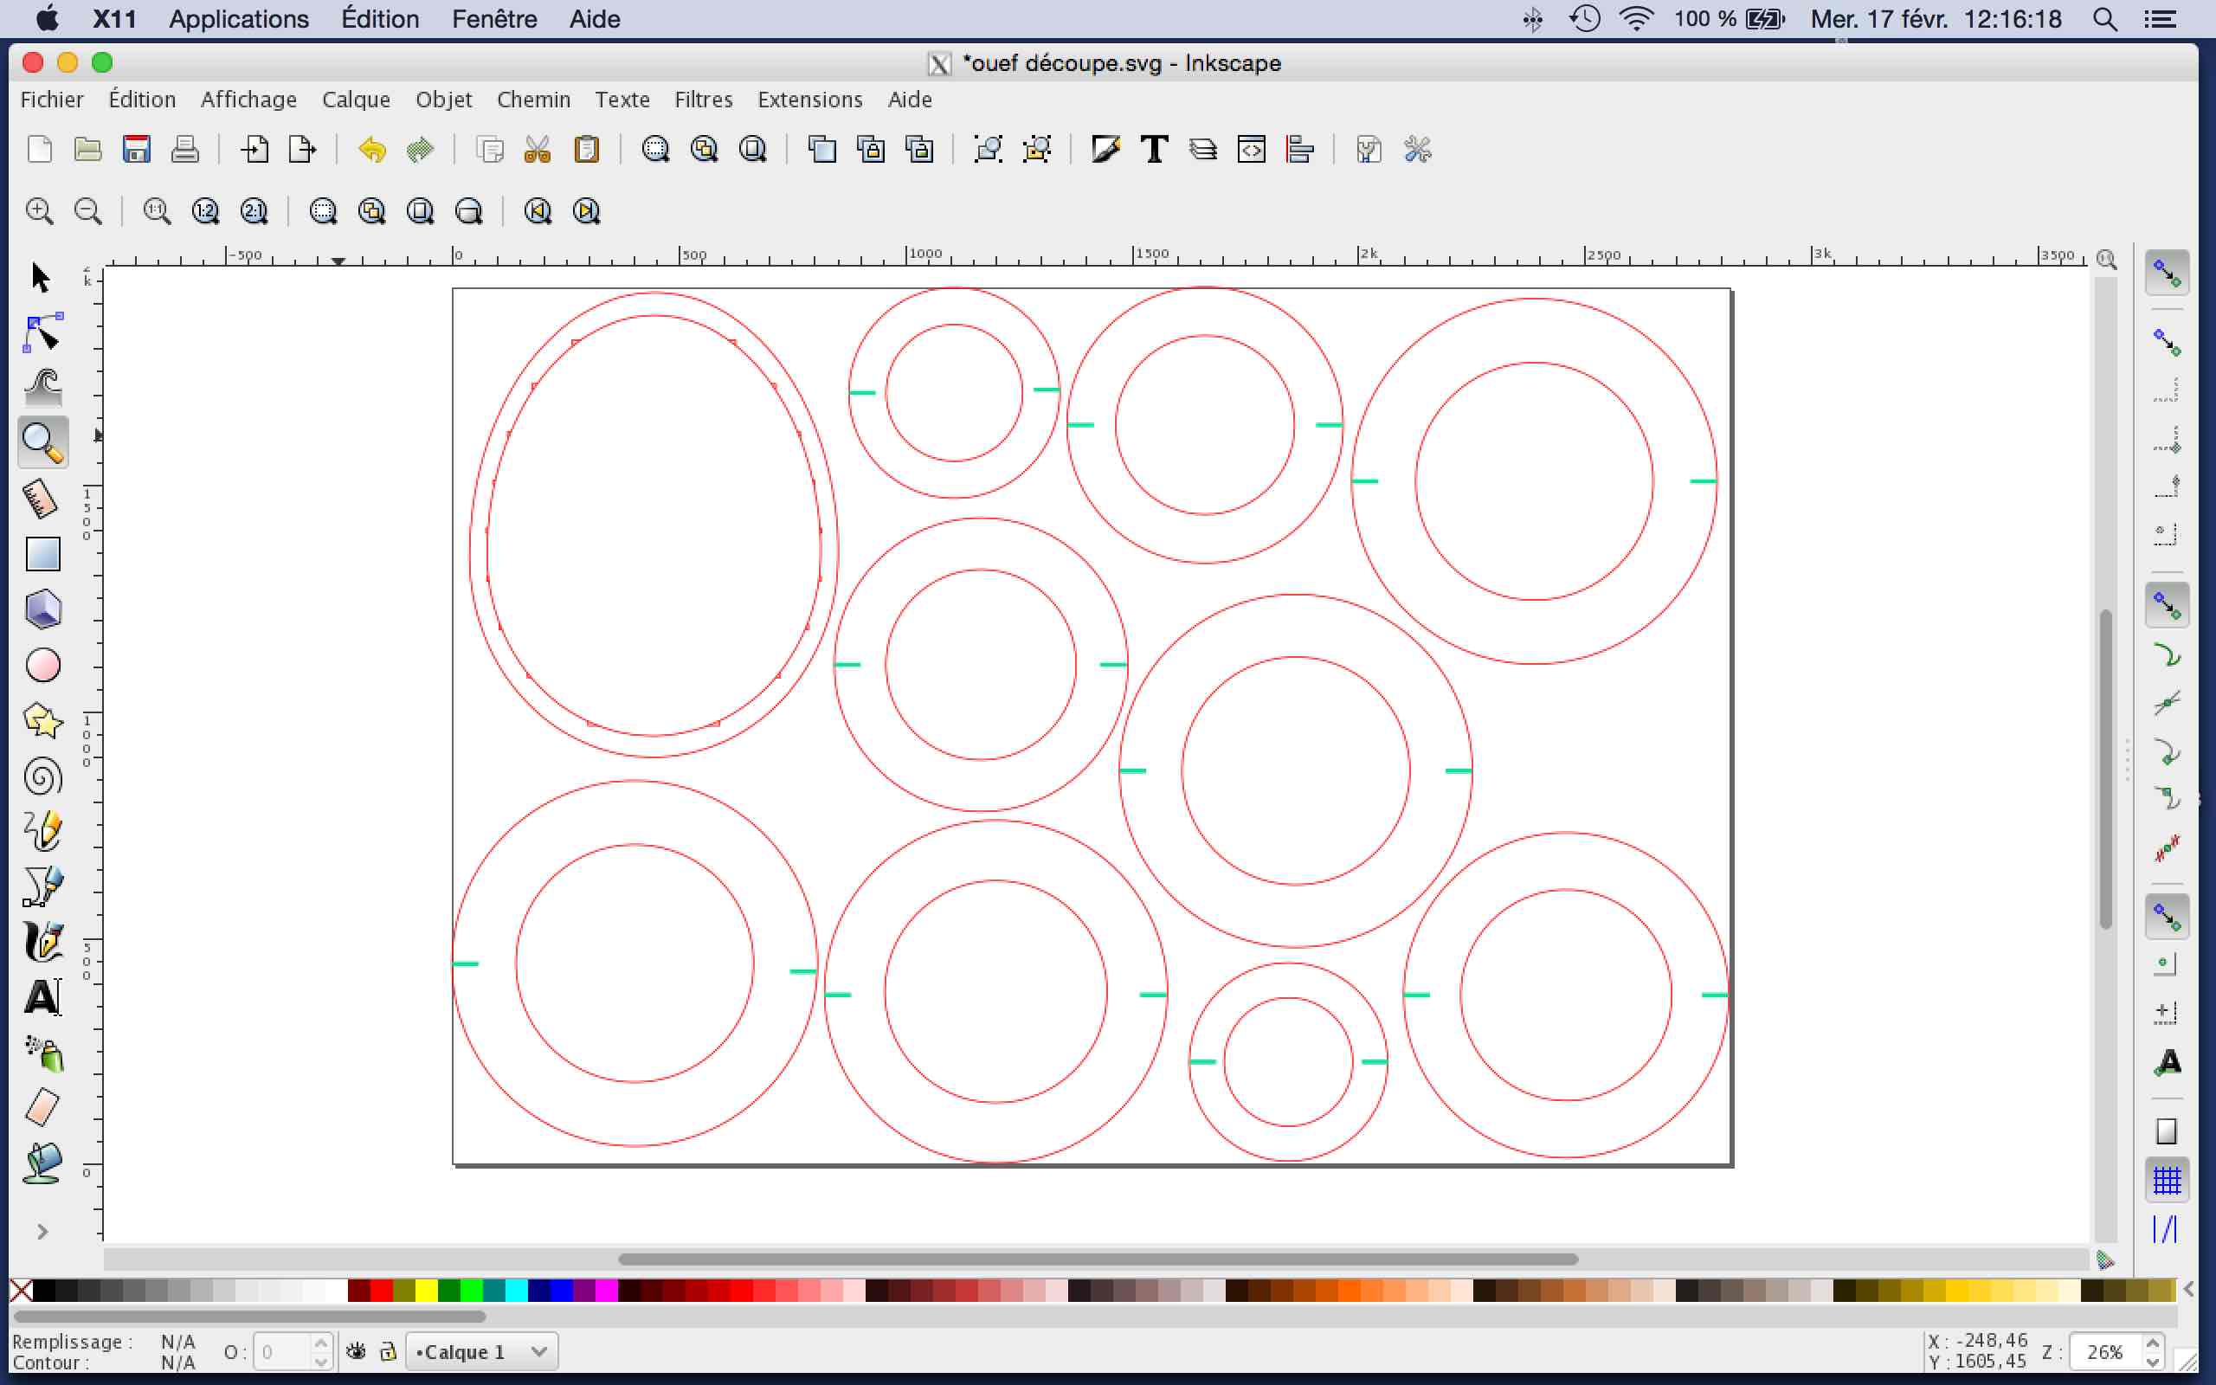The width and height of the screenshot is (2216, 1385).
Task: Open the XML editor dialog
Action: [1251, 149]
